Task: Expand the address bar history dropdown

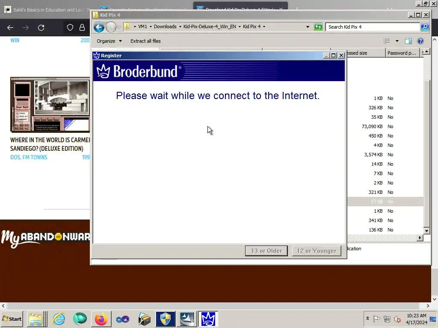Action: point(308,27)
